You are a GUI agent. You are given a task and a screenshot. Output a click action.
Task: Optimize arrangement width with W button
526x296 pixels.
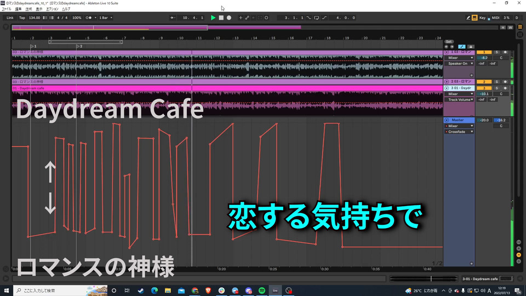pyautogui.click(x=510, y=27)
